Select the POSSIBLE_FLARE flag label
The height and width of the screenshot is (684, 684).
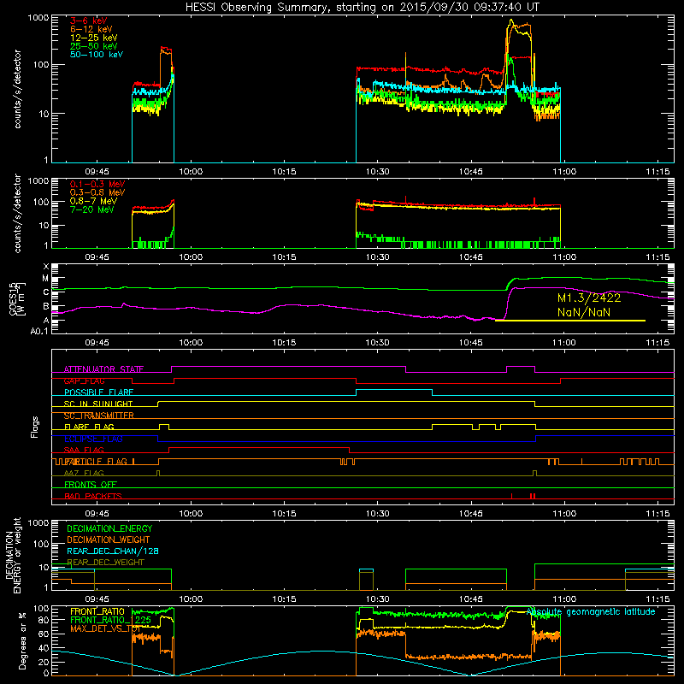click(98, 392)
